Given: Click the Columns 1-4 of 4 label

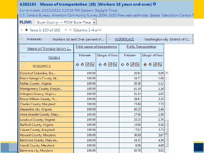Looking at the screenshot, I should [x=87, y=30].
